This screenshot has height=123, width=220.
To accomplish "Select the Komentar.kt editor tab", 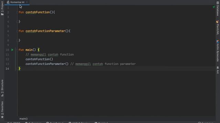I will click(x=17, y=2).
